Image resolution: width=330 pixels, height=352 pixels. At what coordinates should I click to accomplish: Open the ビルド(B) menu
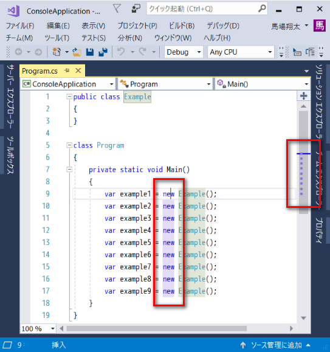pos(182,26)
